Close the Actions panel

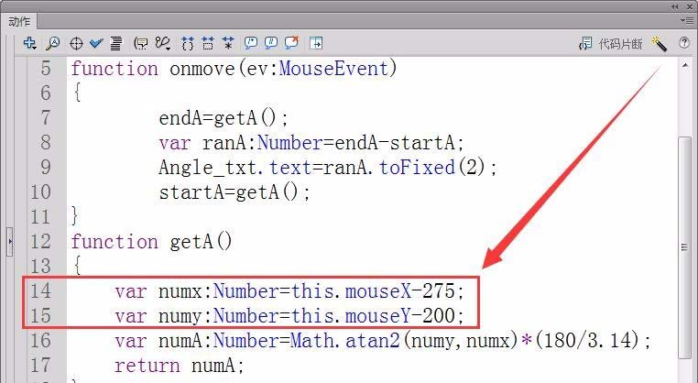point(689,6)
